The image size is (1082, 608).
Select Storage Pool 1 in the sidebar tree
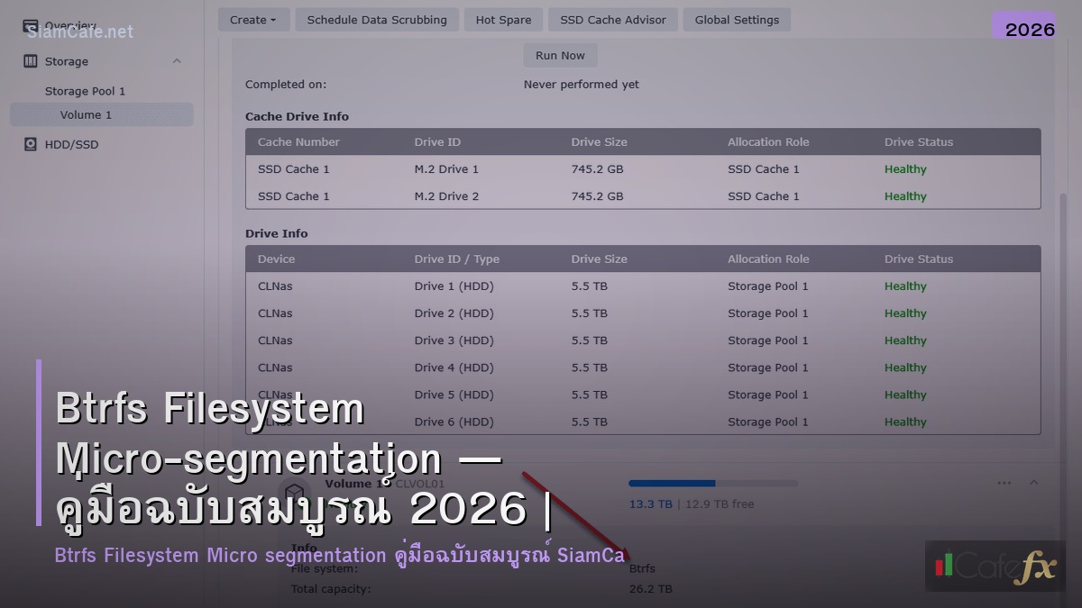[x=86, y=90]
